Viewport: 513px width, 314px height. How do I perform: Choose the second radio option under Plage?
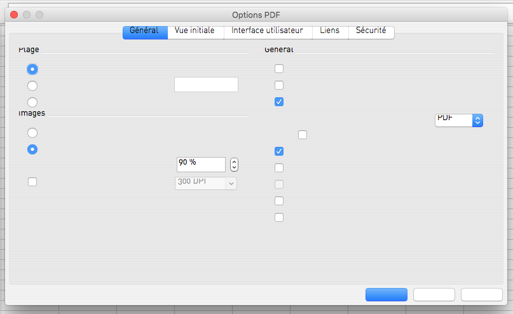coord(32,86)
